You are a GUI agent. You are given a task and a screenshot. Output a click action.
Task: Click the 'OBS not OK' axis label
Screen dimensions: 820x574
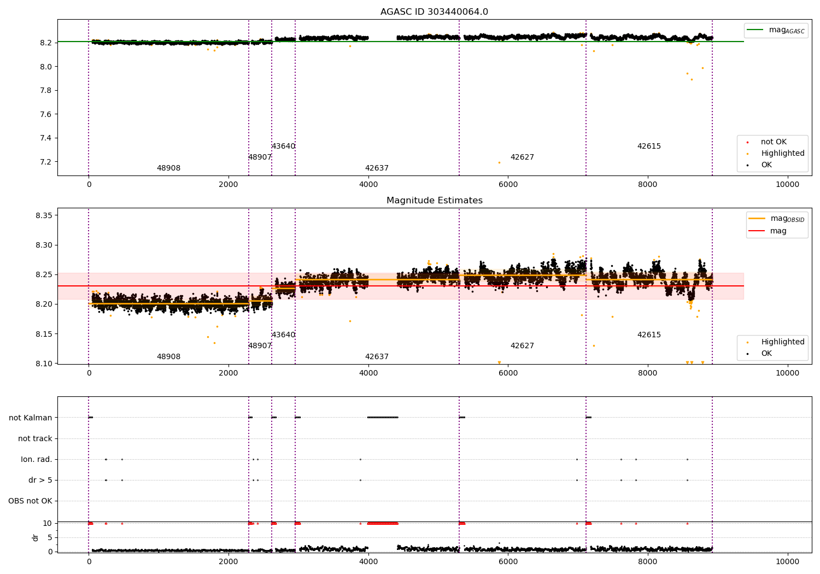point(30,501)
